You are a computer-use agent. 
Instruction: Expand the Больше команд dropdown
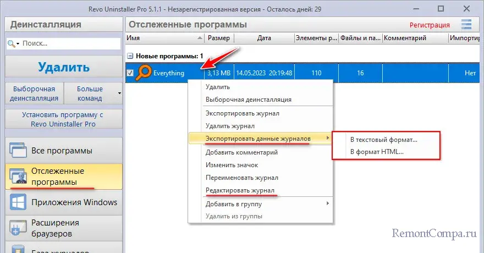tap(119, 93)
